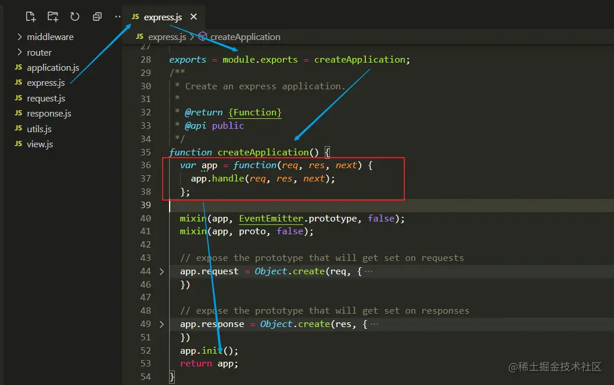Image resolution: width=614 pixels, height=385 pixels.
Task: Open express.js in the file tree
Action: (46, 83)
